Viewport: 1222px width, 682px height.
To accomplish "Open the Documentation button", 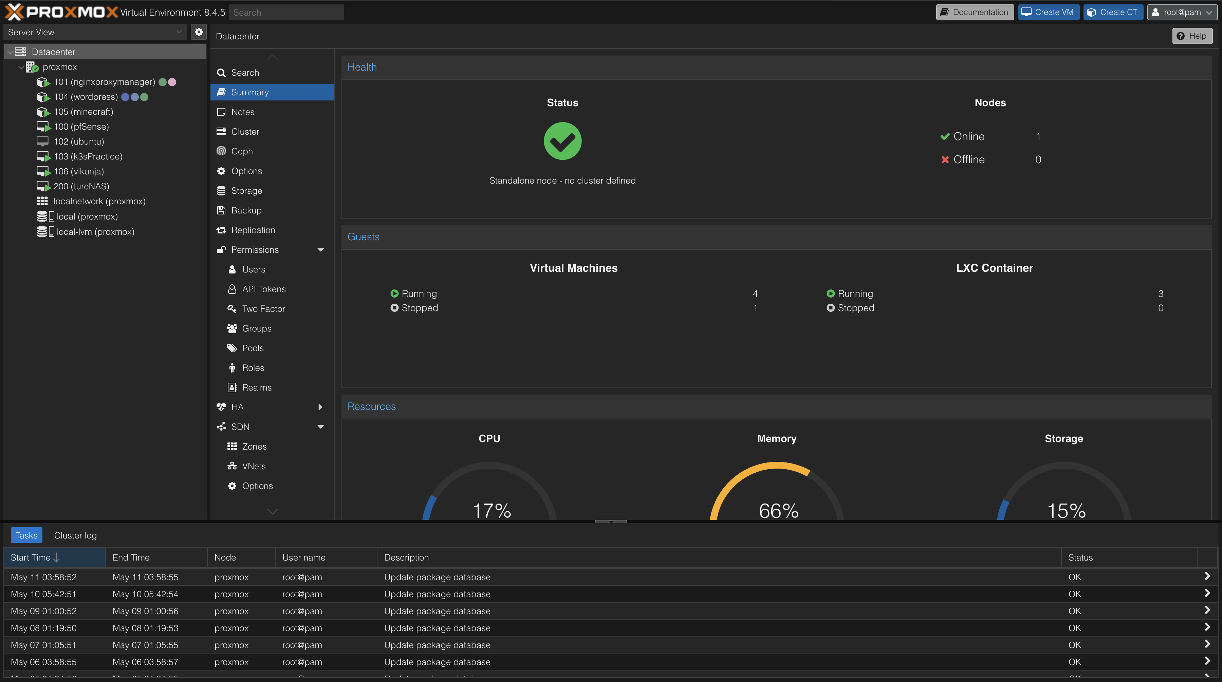I will 975,12.
